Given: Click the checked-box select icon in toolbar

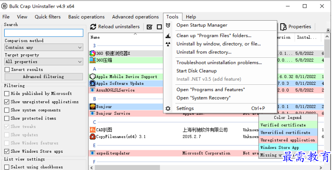Looking at the screenshot, I should click(x=149, y=27).
